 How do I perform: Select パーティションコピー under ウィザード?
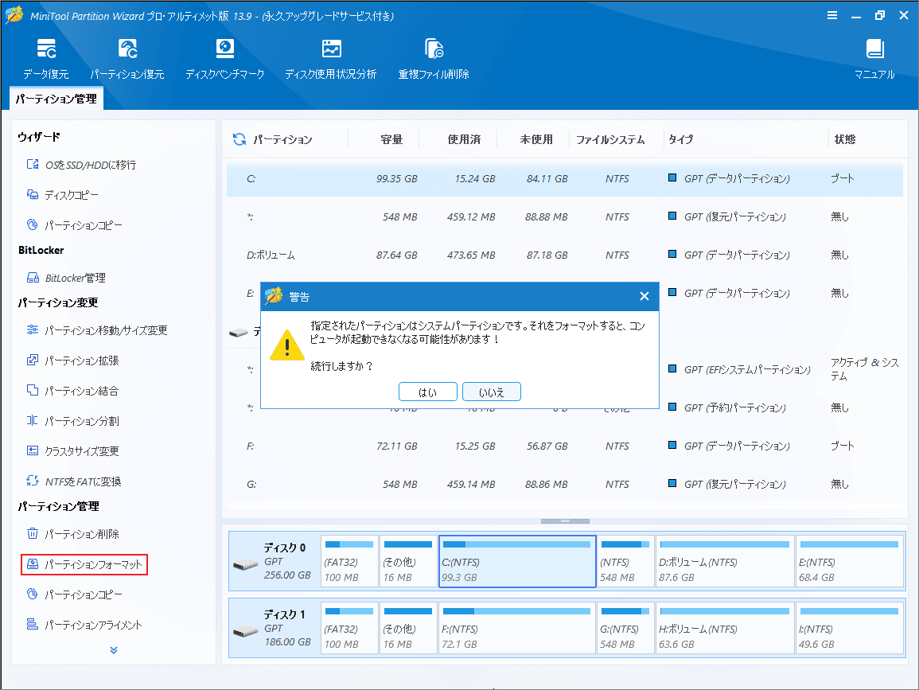(75, 225)
